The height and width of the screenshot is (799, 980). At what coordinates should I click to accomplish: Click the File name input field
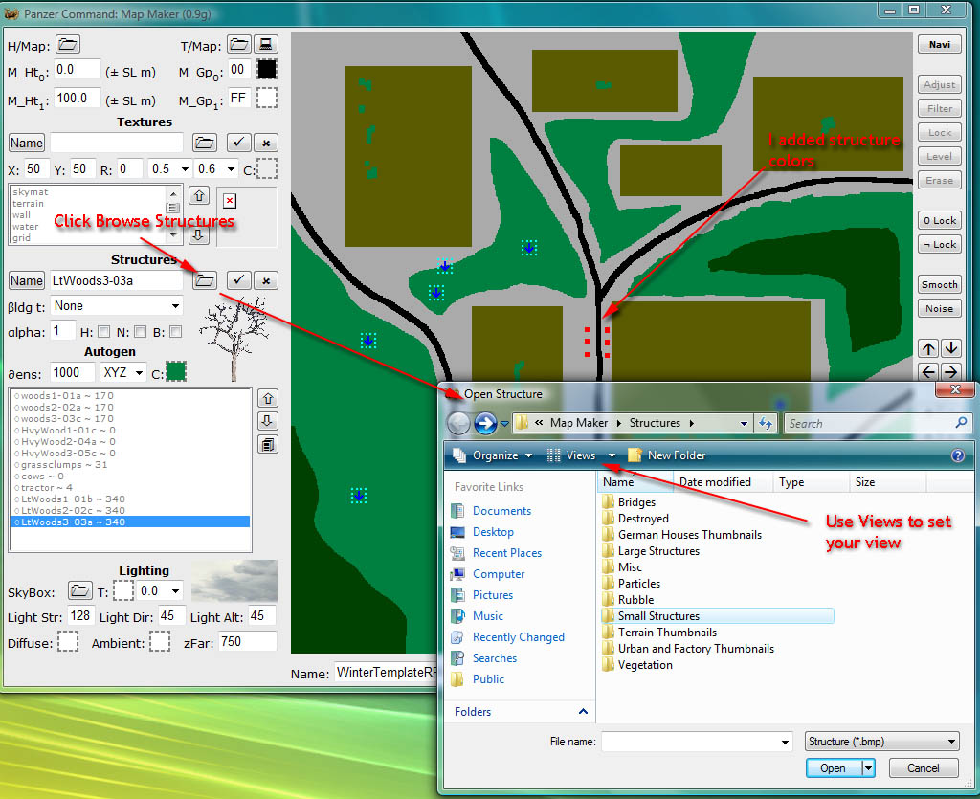coord(697,742)
